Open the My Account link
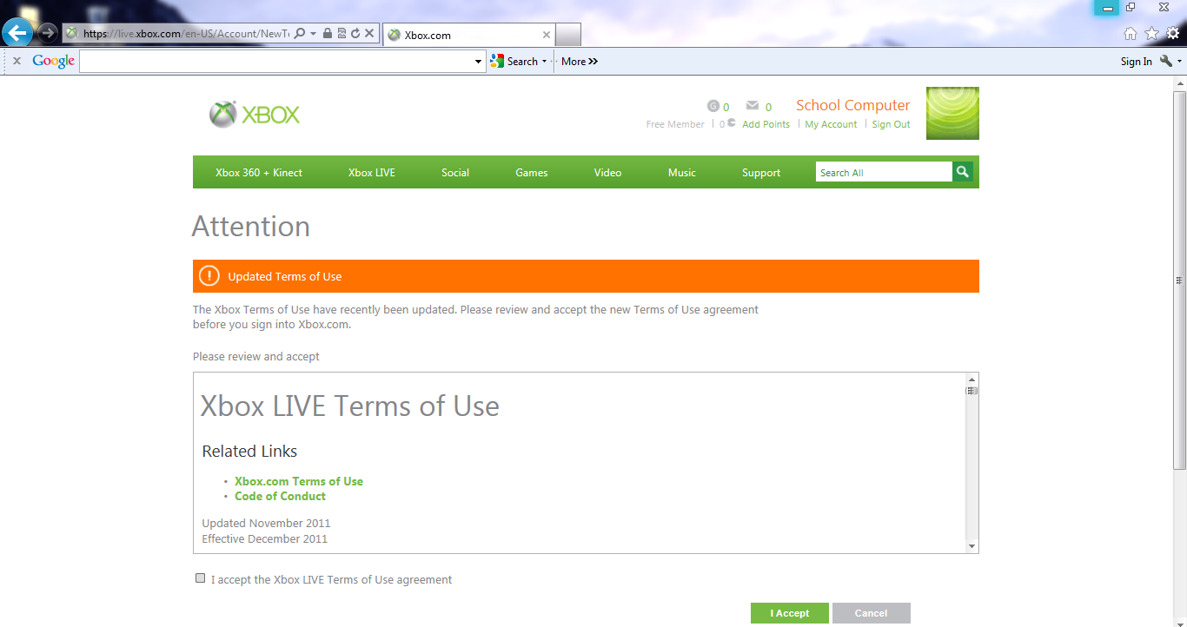The height and width of the screenshot is (627, 1187). 831,124
